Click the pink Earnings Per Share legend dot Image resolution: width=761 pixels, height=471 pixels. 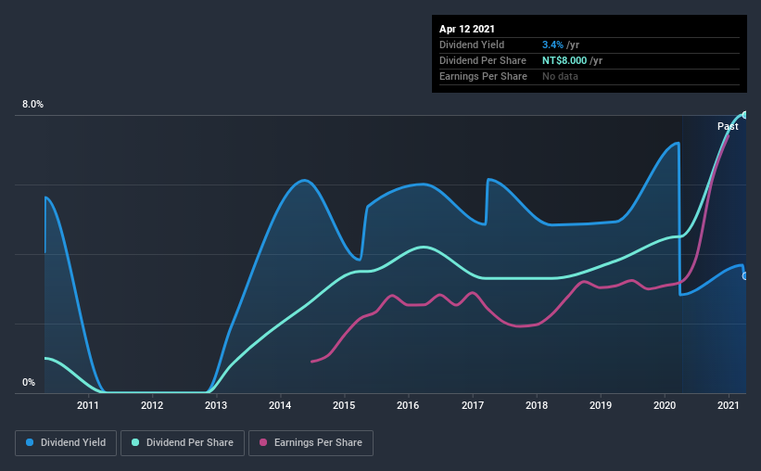click(x=263, y=442)
